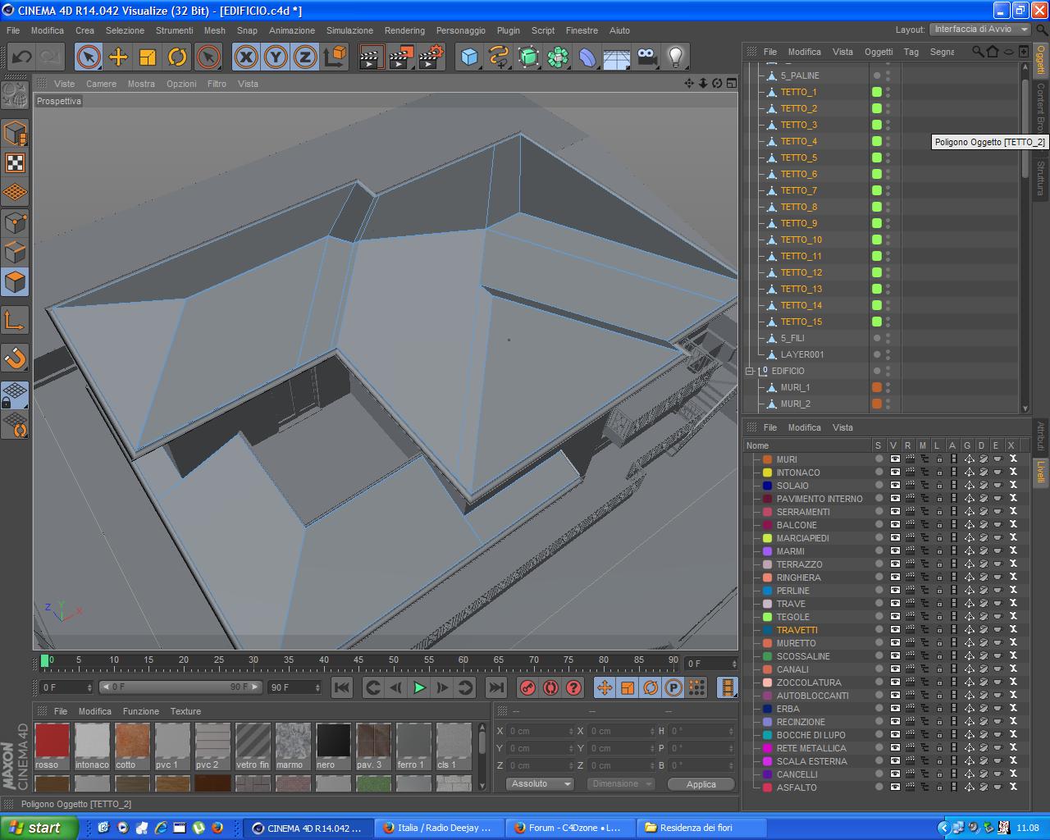This screenshot has height=840, width=1050.
Task: Lock the Z axis
Action: pyautogui.click(x=305, y=57)
